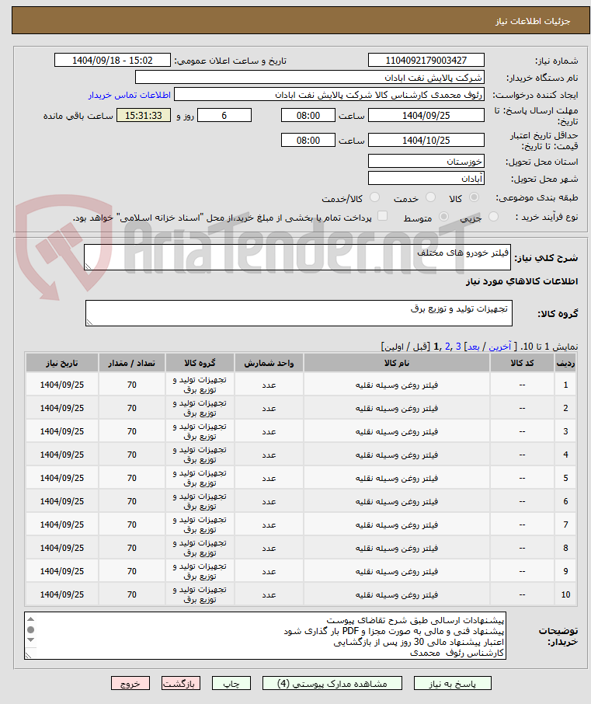Click need date in row 7
Screen dimensions: 591x704
tap(62, 525)
